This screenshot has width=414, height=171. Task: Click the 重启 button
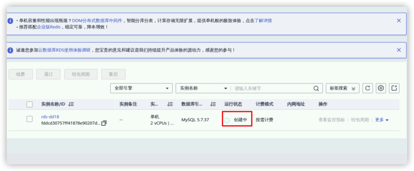coord(113,74)
